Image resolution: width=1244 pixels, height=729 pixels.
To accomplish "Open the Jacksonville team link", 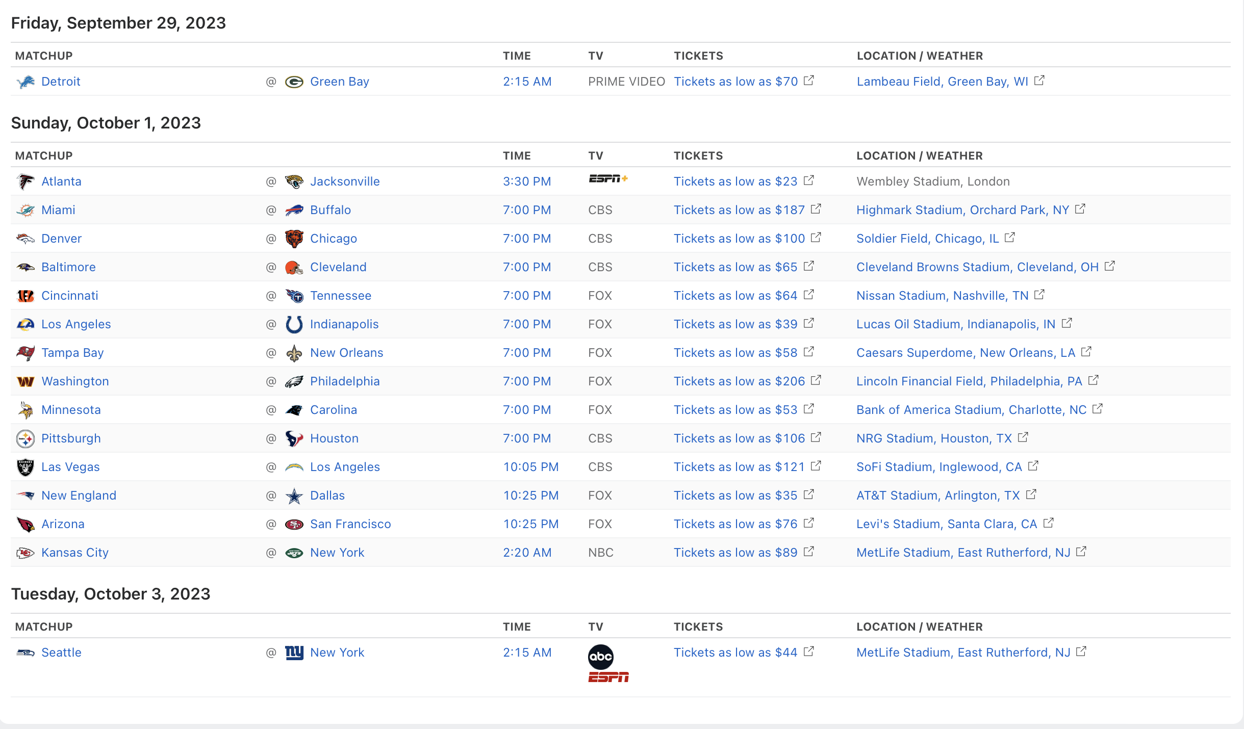I will click(x=345, y=181).
